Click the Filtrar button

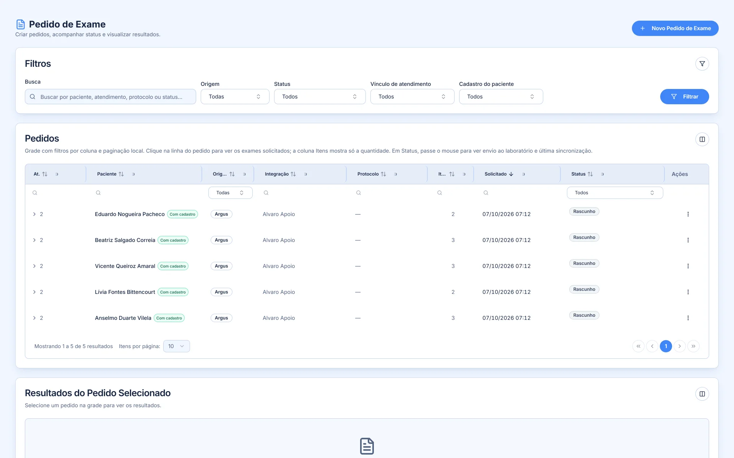click(x=684, y=97)
